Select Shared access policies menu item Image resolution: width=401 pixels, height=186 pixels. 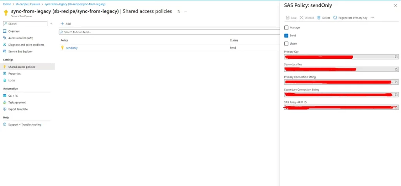[x=27, y=67]
